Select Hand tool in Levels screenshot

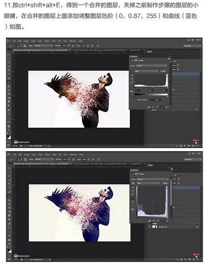(9, 126)
